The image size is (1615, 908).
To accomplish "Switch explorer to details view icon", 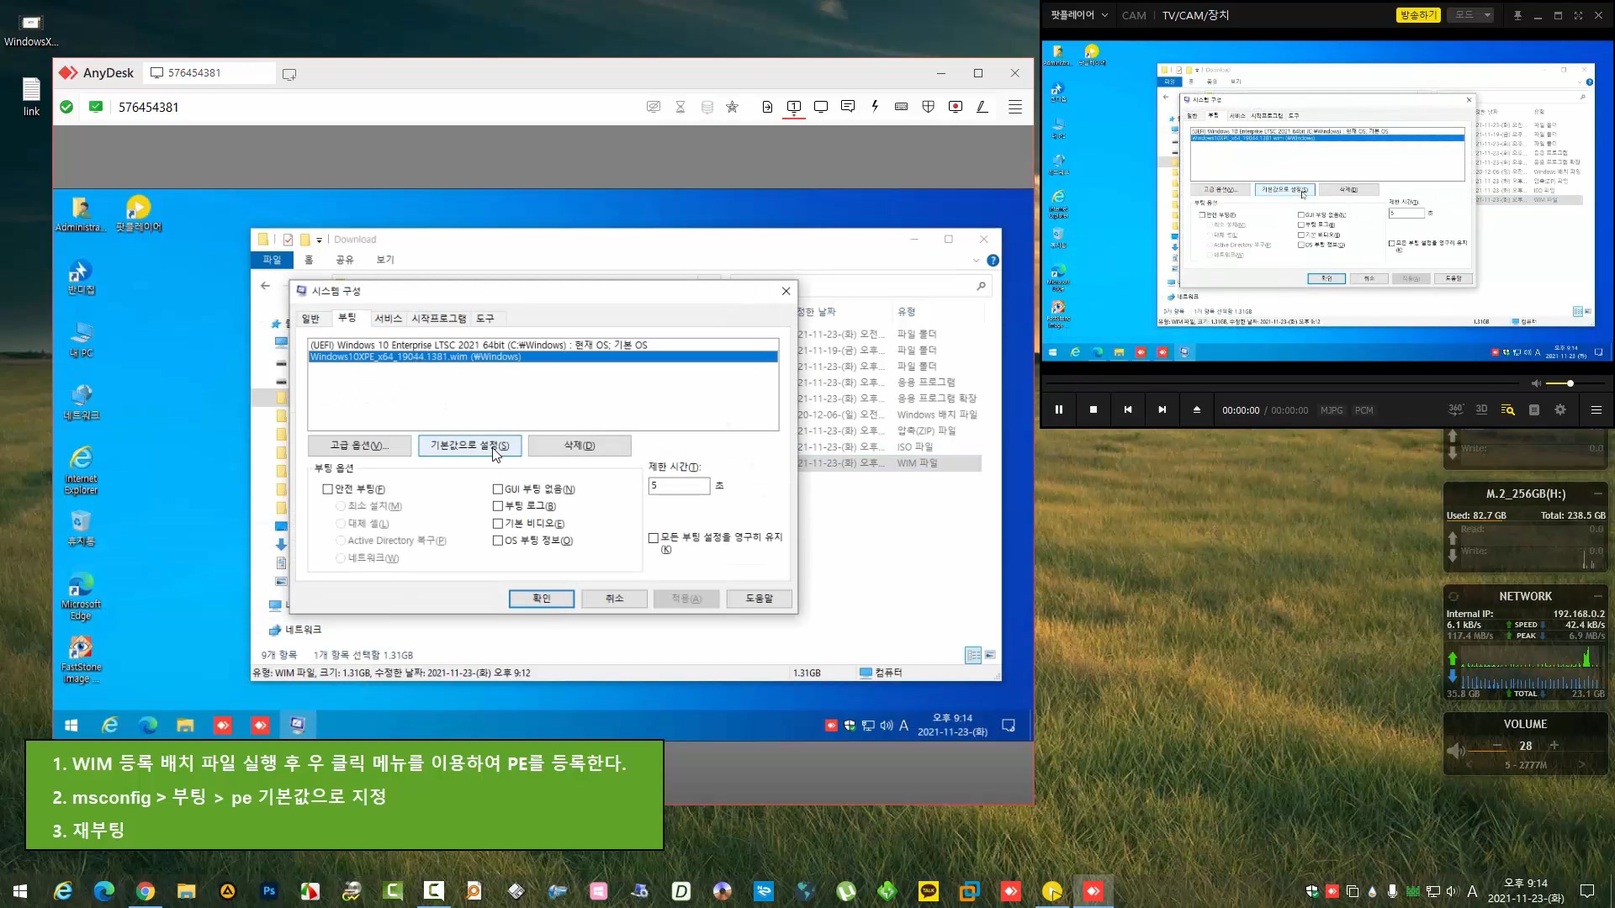I will point(973,655).
